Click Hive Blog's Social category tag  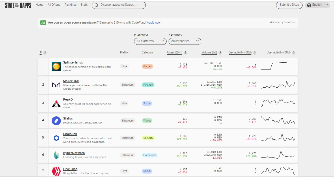[x=147, y=171]
